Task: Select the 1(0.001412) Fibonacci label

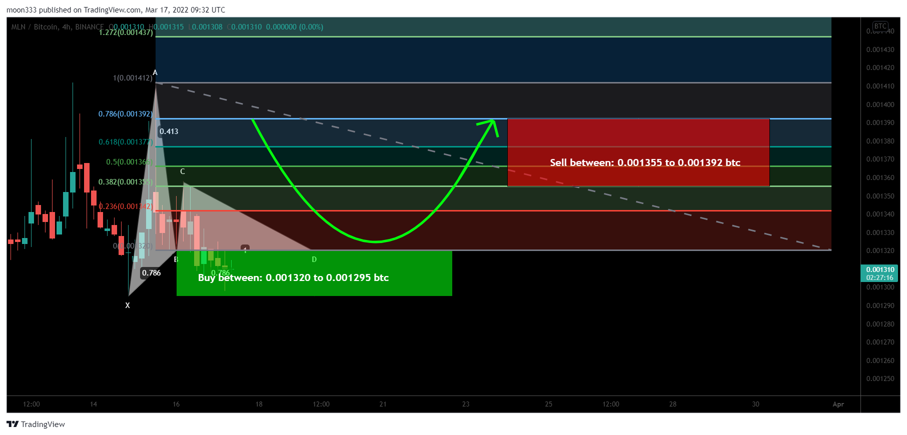Action: 133,78
